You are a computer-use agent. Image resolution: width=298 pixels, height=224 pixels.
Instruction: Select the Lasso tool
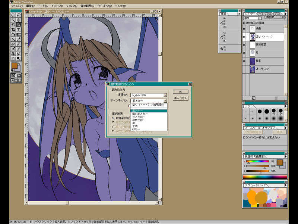(x=19, y=15)
